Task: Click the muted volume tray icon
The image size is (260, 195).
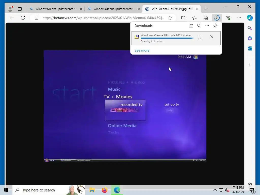Action: [227, 190]
